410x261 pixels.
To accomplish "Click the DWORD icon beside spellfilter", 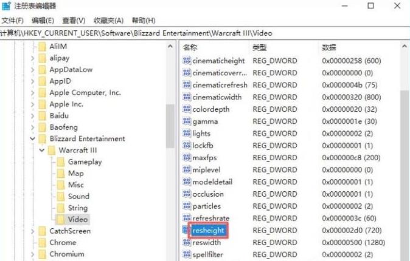I will (x=187, y=254).
